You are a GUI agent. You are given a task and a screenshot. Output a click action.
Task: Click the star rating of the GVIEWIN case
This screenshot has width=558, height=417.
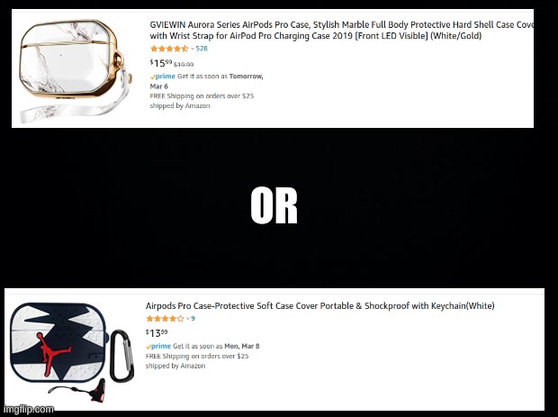(169, 49)
